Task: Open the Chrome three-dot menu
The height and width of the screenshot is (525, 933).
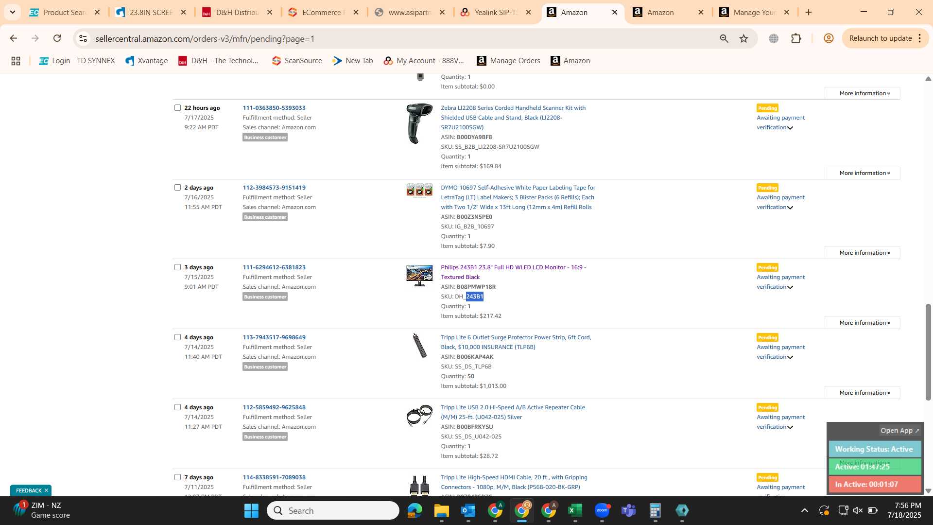Action: [x=920, y=38]
